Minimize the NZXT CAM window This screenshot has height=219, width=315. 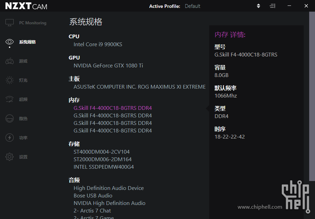(x=289, y=6)
